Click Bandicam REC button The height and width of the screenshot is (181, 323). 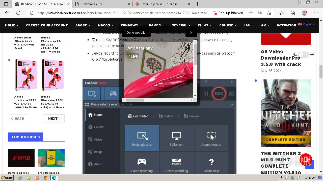click(219, 94)
